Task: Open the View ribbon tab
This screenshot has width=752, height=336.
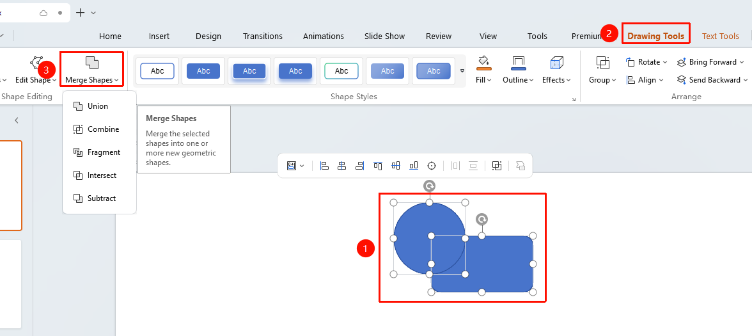Action: point(489,36)
